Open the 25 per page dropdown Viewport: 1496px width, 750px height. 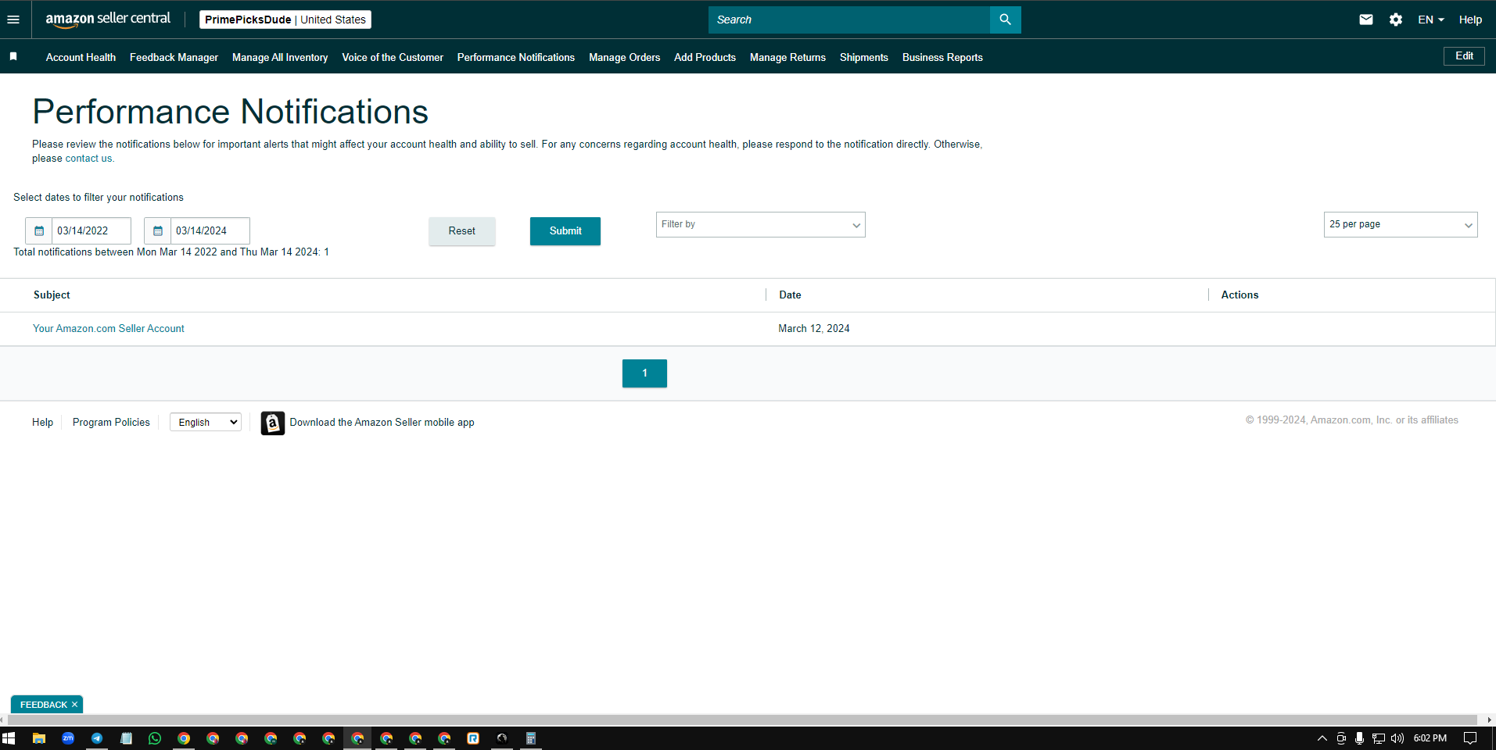(1400, 225)
